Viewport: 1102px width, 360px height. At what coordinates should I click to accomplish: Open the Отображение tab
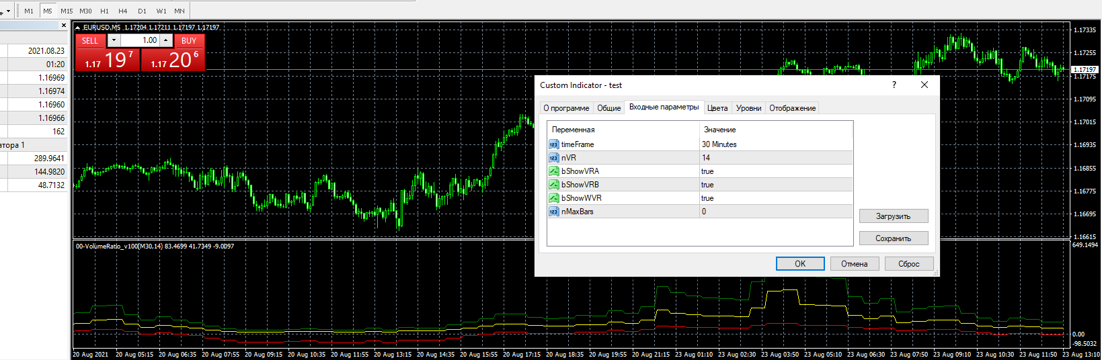[x=792, y=108]
